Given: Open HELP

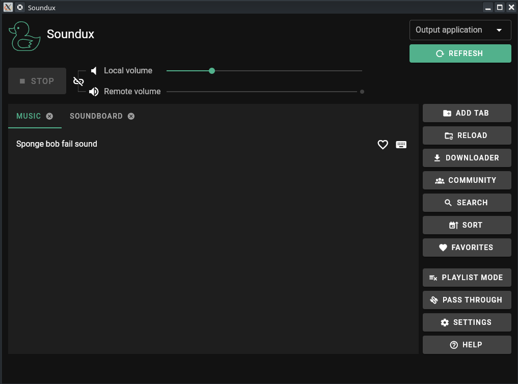Looking at the screenshot, I should click(467, 345).
